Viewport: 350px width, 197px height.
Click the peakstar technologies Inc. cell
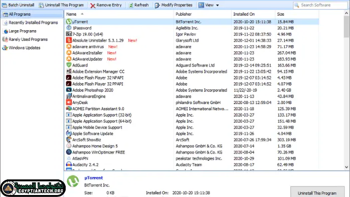click(x=199, y=158)
